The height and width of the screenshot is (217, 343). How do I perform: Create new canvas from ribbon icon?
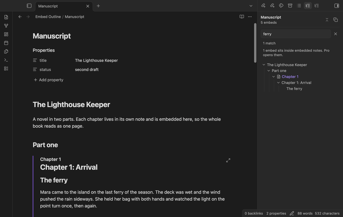point(6,34)
